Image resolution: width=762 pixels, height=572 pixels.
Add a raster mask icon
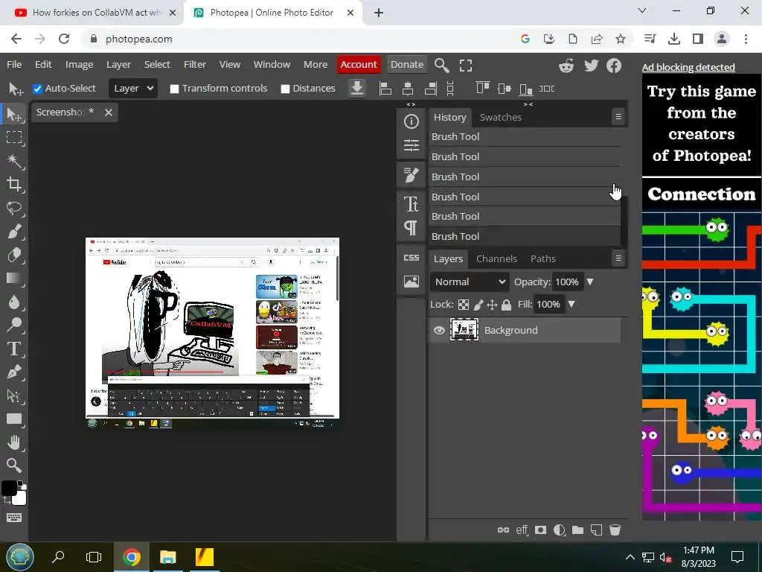tap(540, 530)
